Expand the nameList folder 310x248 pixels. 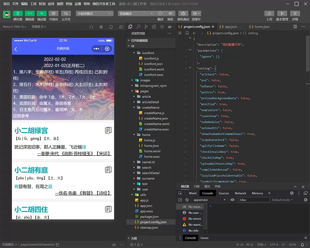point(134,162)
